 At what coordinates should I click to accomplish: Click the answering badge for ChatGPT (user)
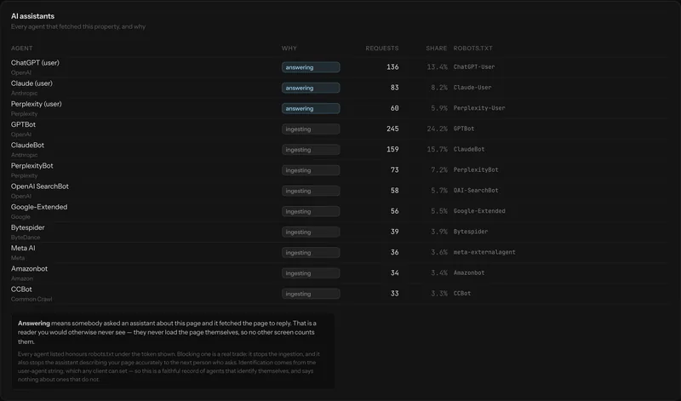click(311, 67)
